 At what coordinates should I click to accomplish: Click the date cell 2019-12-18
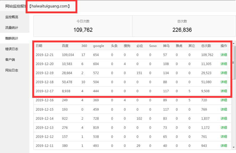tap(45, 82)
